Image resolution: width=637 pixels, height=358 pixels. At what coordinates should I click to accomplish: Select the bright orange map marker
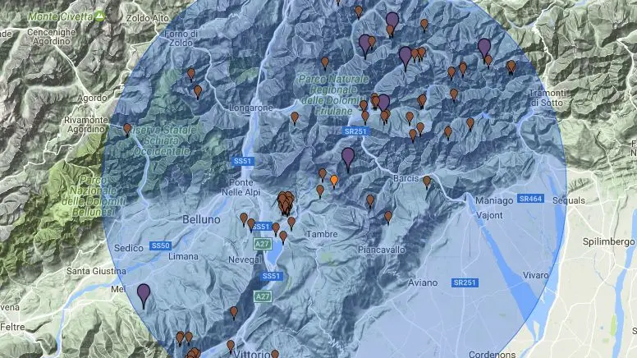334,179
